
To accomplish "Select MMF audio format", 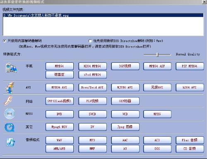I will (92, 149).
